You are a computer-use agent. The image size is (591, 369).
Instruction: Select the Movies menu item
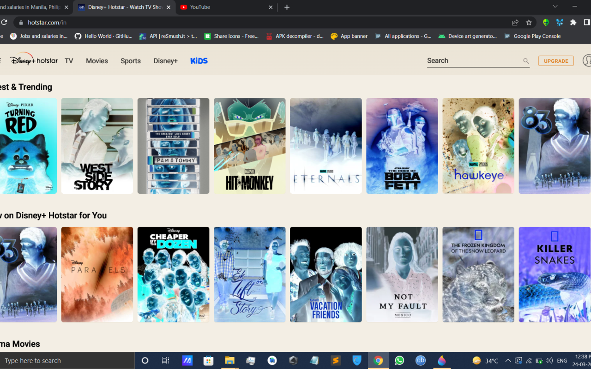pyautogui.click(x=96, y=60)
